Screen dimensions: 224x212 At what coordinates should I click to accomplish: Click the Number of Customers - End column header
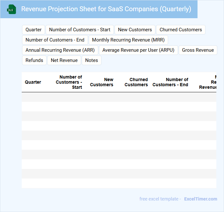point(170,82)
